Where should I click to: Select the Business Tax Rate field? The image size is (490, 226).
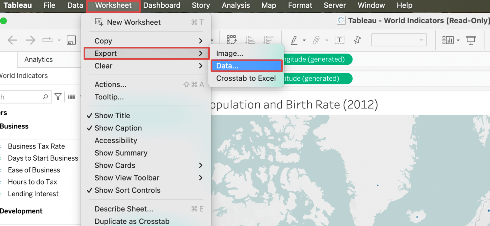36,146
